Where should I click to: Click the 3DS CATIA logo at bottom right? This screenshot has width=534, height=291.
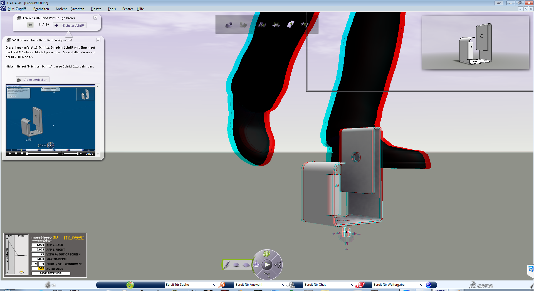click(481, 285)
